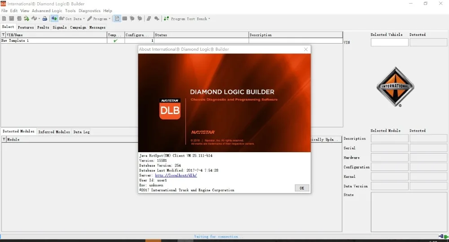Switch to the Select tab
Viewport: 449px width, 242px height.
click(x=8, y=26)
